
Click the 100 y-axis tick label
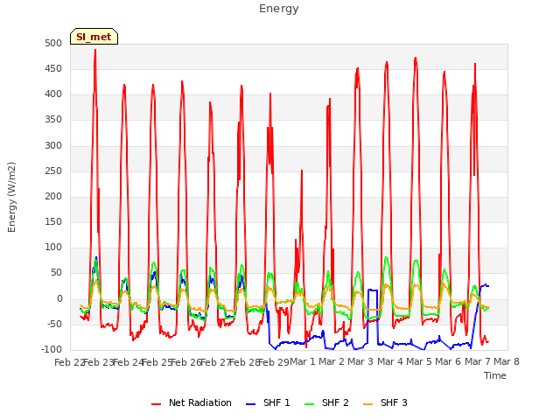tap(53, 248)
